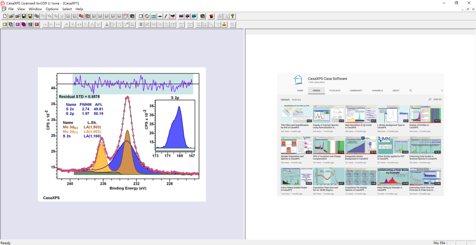This screenshot has height=245, width=476.
Task: Open the Sample Preparation and Spectra video thumbnail
Action: tap(297, 145)
